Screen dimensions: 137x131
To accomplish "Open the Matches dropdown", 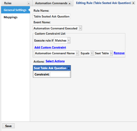I will tap(69, 40).
